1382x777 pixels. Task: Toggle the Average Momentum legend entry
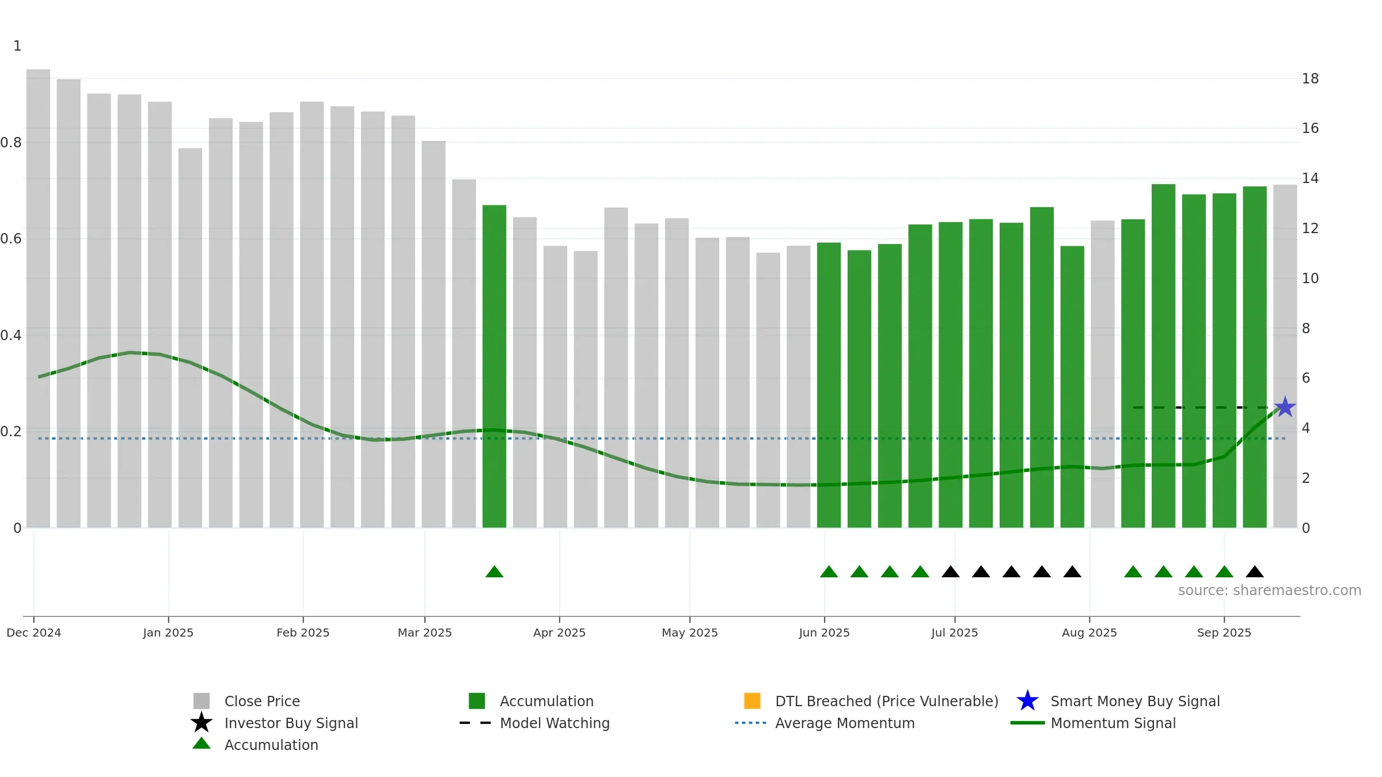tap(825, 723)
